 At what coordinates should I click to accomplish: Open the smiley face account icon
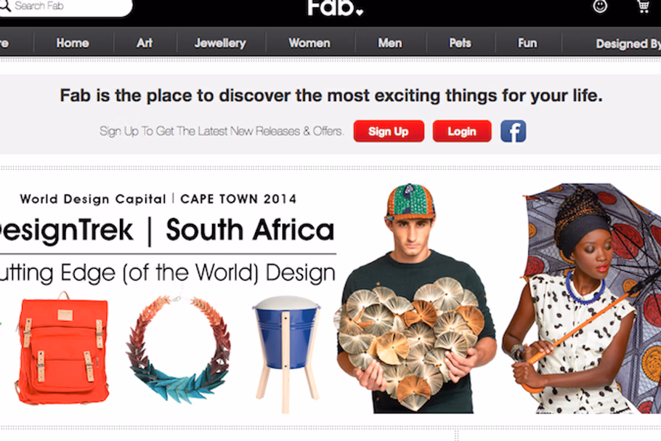(x=600, y=7)
